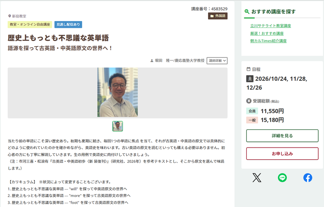Select the instructor photo thumbnail below the banner
The height and width of the screenshot is (207, 324).
click(117, 126)
